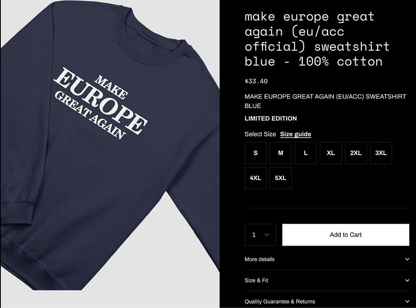
Task: Add the sweatshirt to cart
Action: coord(346,235)
